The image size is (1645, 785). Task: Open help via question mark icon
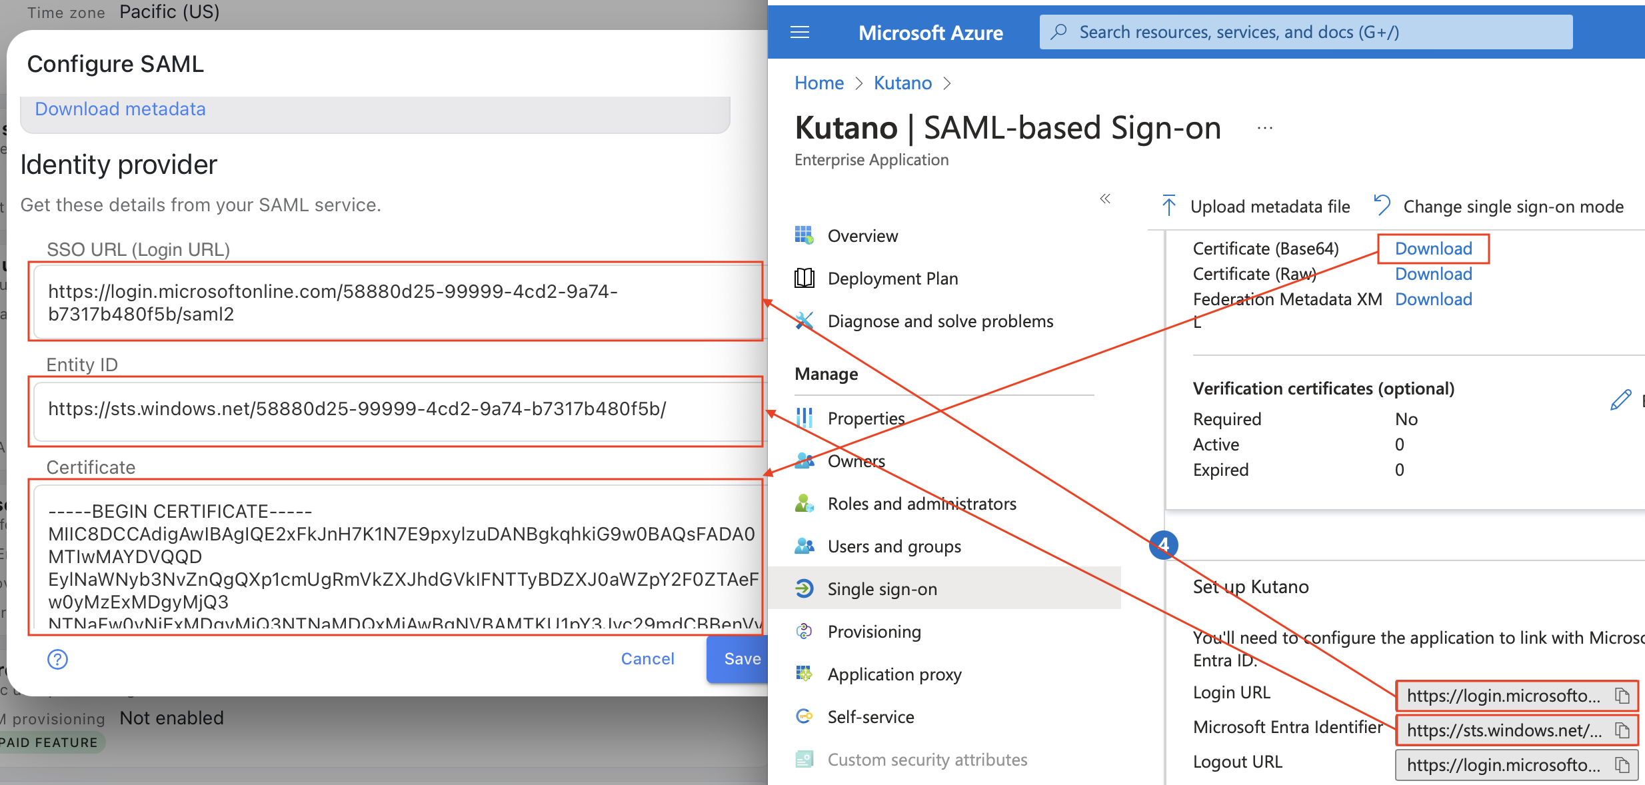(58, 659)
